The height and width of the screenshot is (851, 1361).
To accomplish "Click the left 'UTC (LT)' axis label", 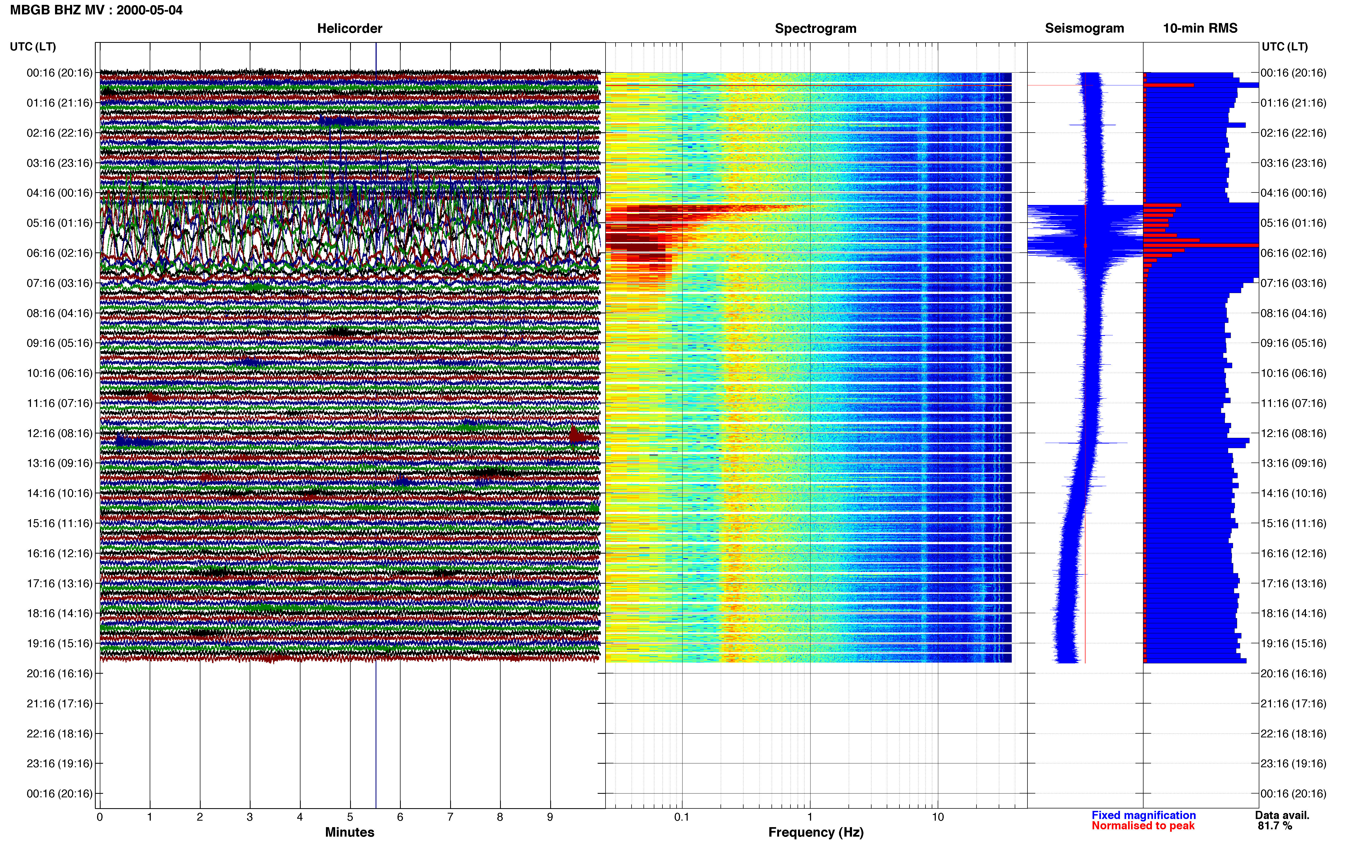I will tap(33, 47).
